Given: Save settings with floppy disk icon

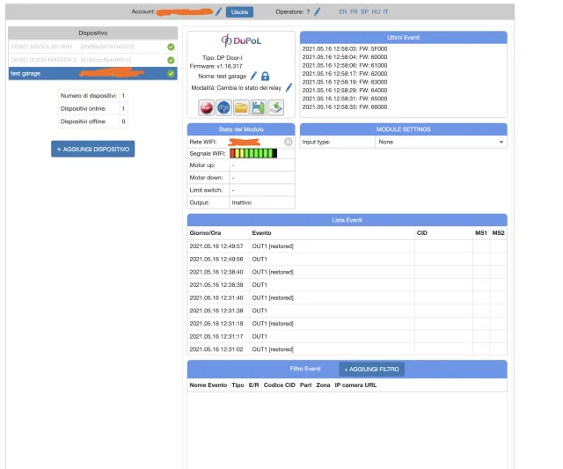Looking at the screenshot, I should (258, 107).
